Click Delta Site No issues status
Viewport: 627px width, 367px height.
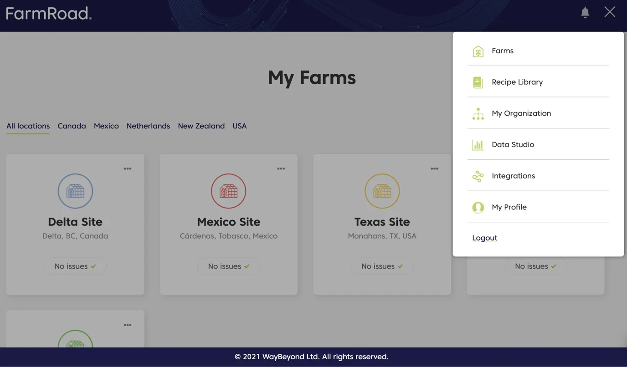(75, 266)
